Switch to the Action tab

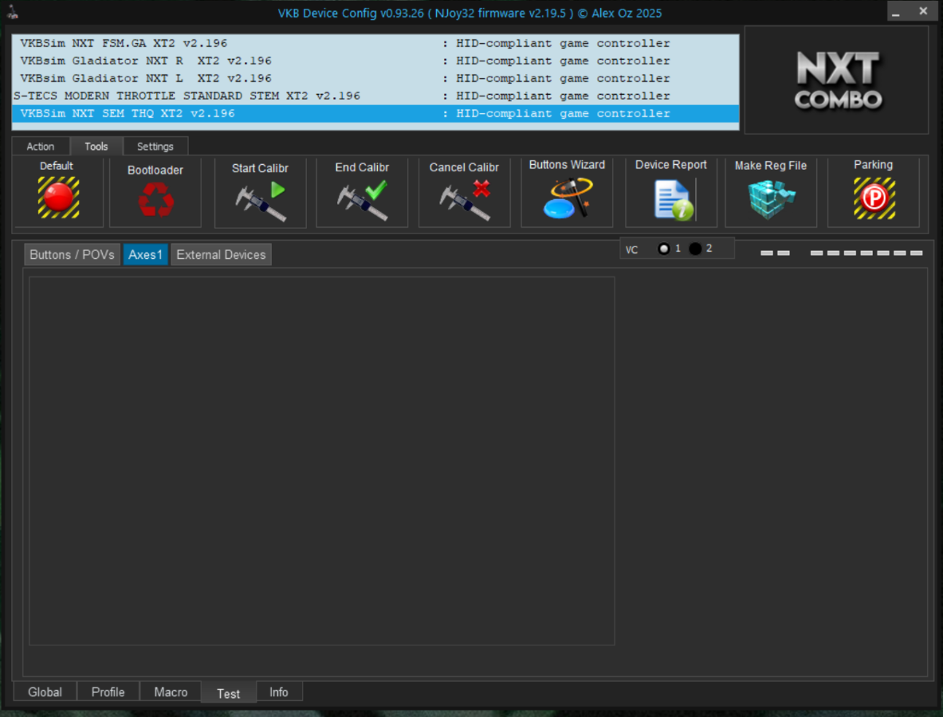(x=41, y=147)
